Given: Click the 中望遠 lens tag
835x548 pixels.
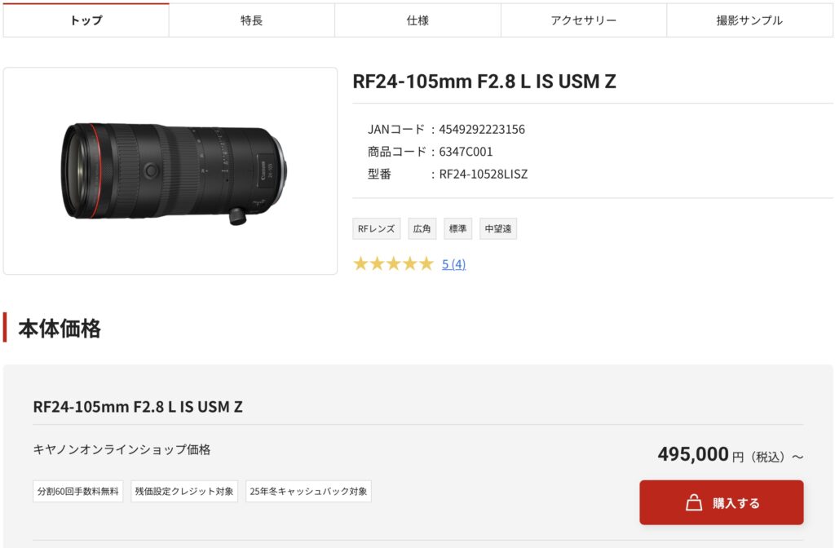Looking at the screenshot, I should pyautogui.click(x=497, y=228).
